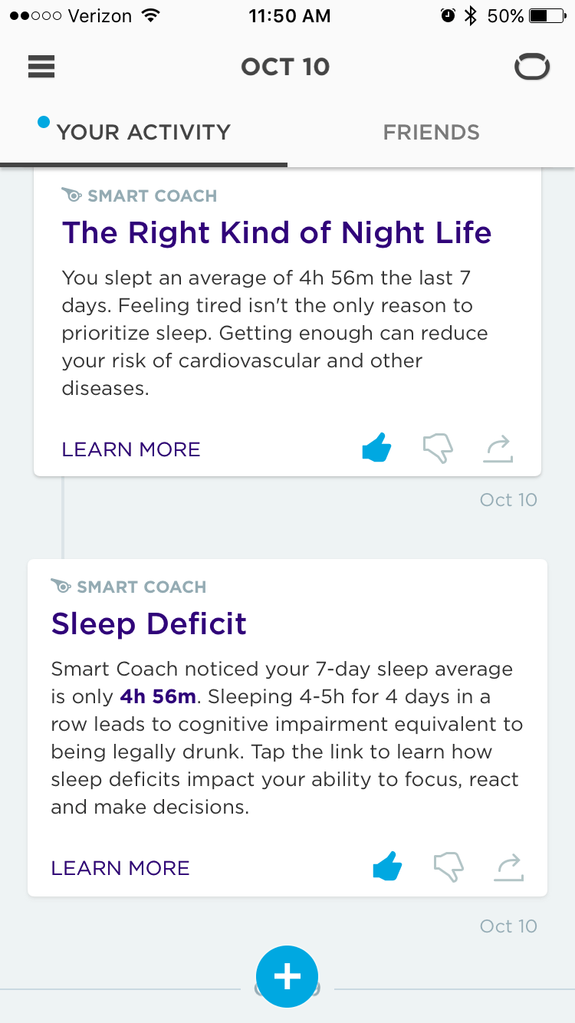The height and width of the screenshot is (1023, 575).
Task: Tap the OCT 10 date header
Action: pos(285,67)
